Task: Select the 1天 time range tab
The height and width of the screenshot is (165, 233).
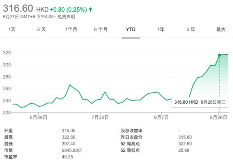Action: tap(12, 30)
